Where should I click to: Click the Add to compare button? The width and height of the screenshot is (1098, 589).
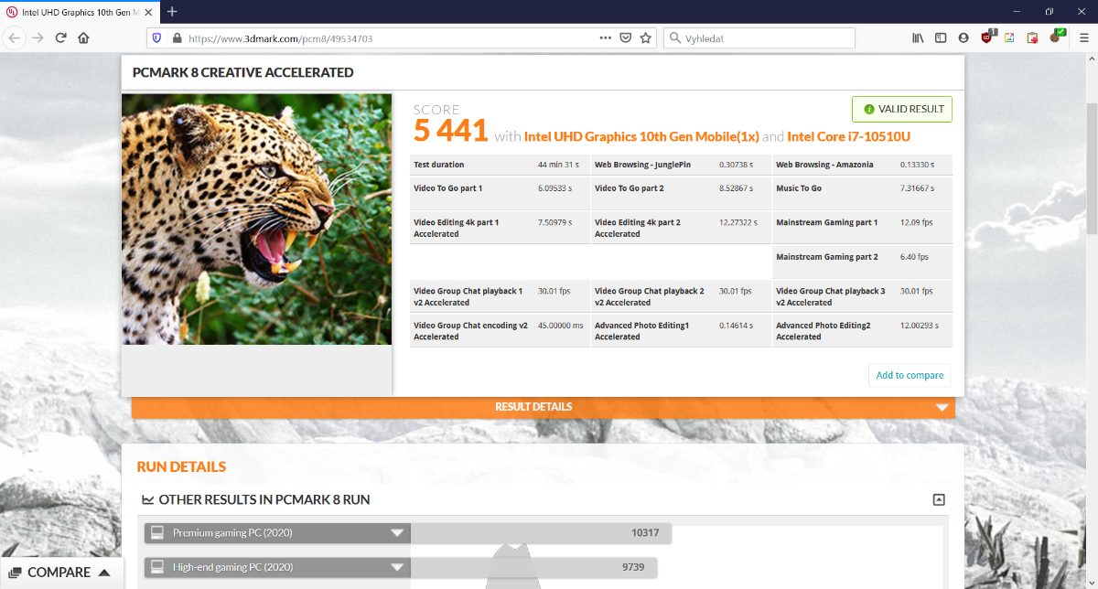point(910,375)
